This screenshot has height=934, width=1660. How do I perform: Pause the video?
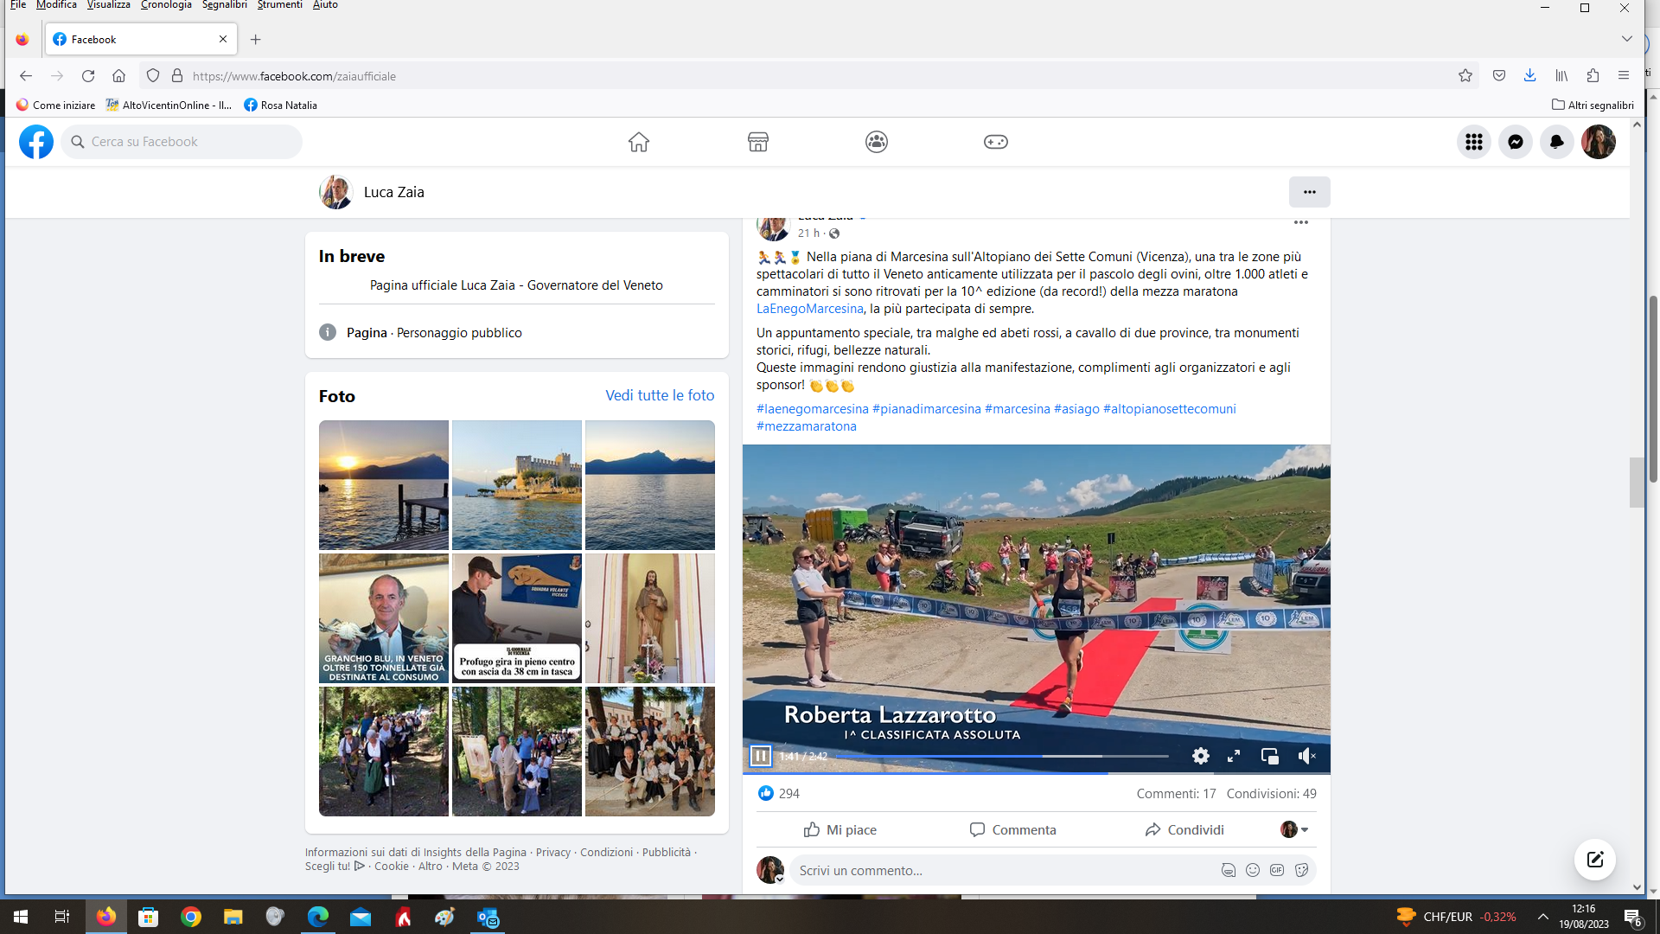(x=761, y=757)
